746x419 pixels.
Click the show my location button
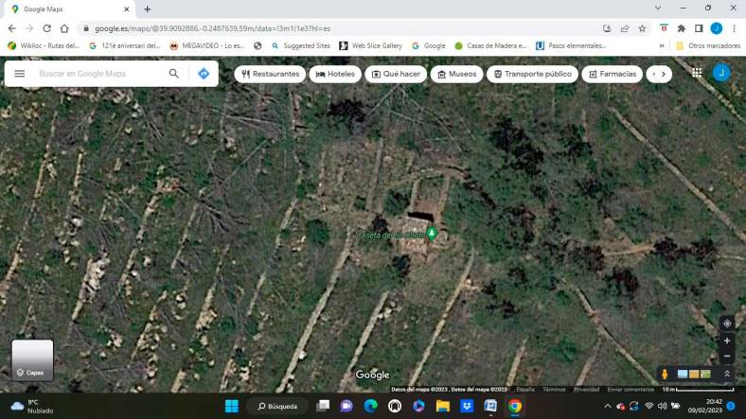pos(727,323)
